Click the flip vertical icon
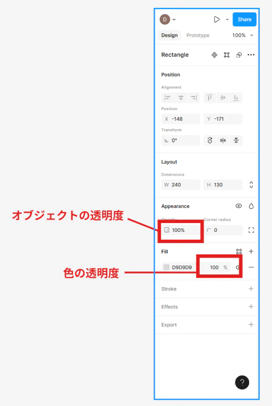This screenshot has width=272, height=406. (236, 140)
